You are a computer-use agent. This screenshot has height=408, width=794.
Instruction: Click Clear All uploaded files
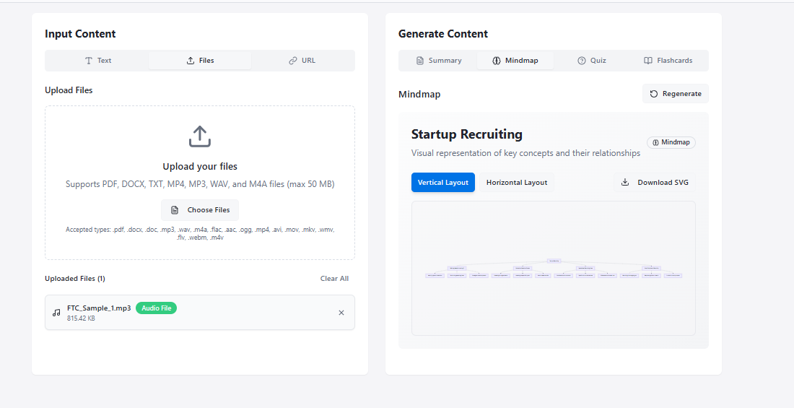point(334,279)
